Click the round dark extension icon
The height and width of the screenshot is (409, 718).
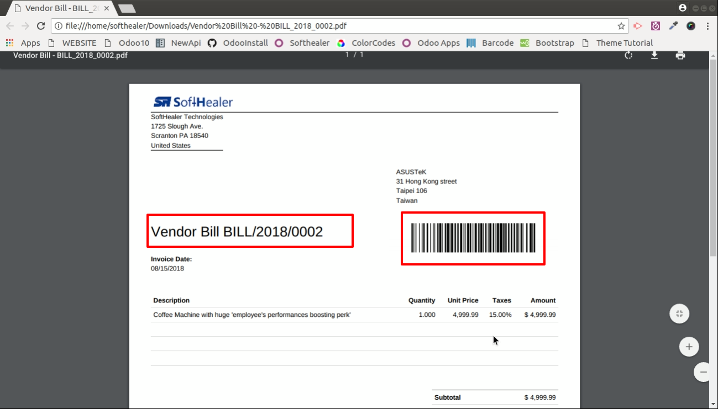click(691, 26)
